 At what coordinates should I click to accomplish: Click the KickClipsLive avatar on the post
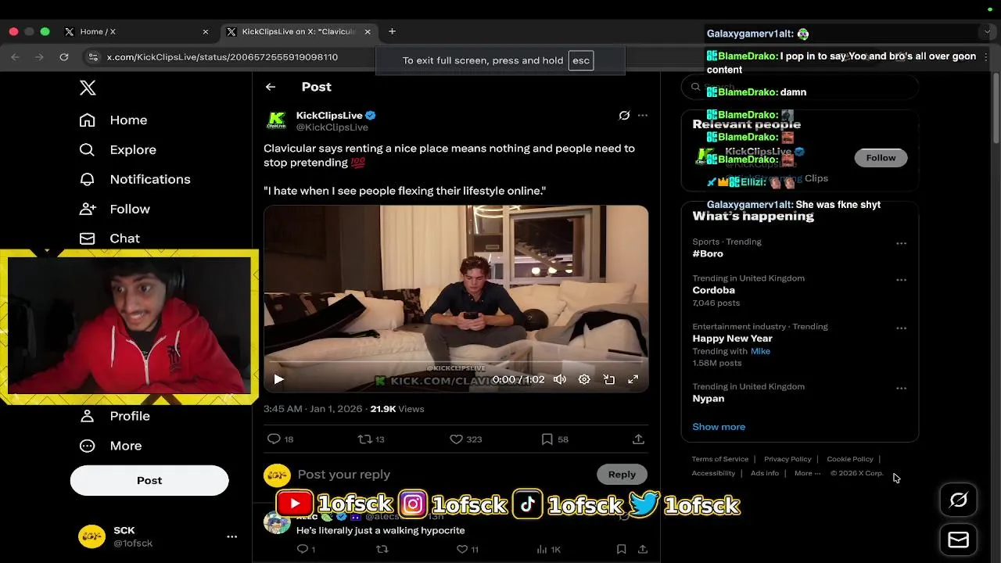point(277,120)
